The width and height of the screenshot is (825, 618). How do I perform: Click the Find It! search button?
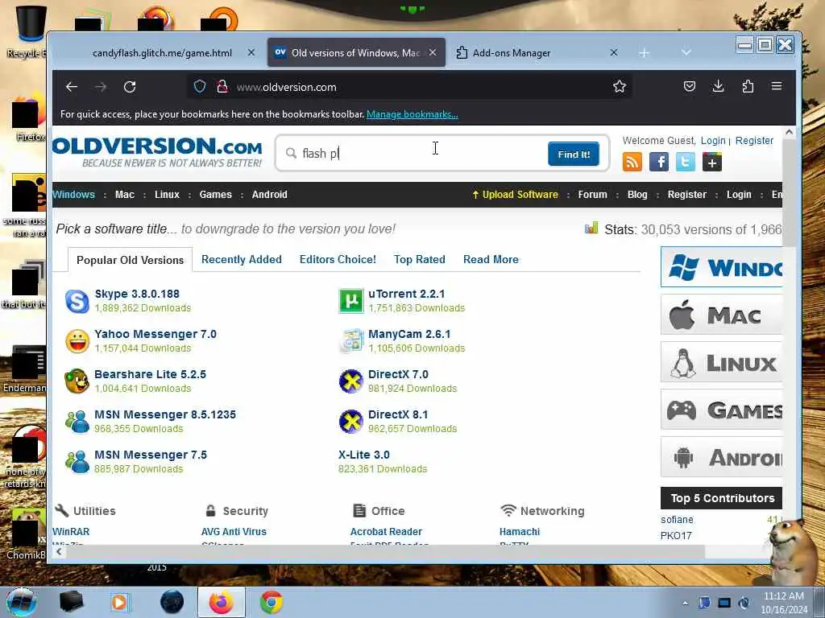click(574, 154)
